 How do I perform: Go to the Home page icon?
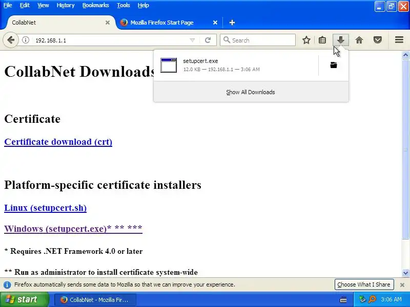359,40
